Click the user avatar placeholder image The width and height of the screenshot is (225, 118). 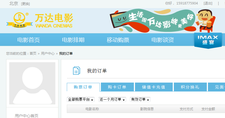[x=32, y=83]
